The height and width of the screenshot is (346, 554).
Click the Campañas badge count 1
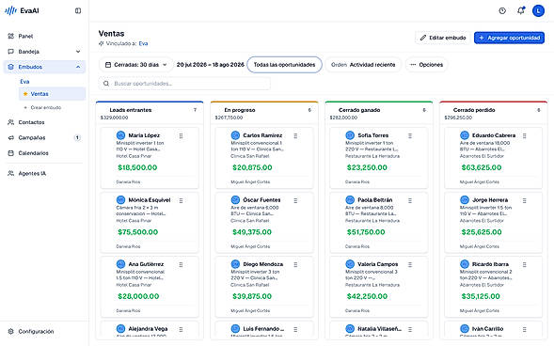click(x=77, y=137)
